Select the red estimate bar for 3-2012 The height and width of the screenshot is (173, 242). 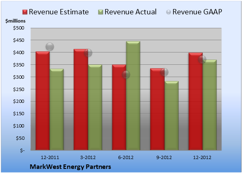pos(81,100)
